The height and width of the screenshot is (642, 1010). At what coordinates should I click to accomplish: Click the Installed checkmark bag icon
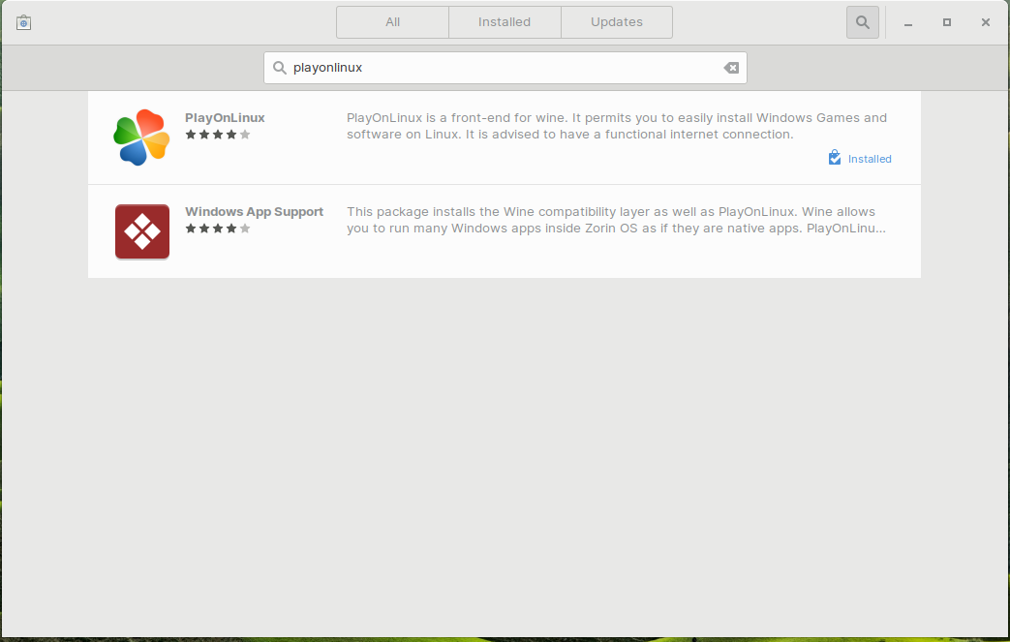click(834, 158)
